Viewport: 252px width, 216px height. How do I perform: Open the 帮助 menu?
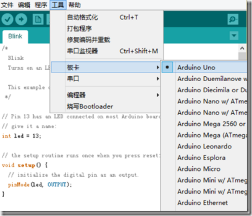point(75,5)
